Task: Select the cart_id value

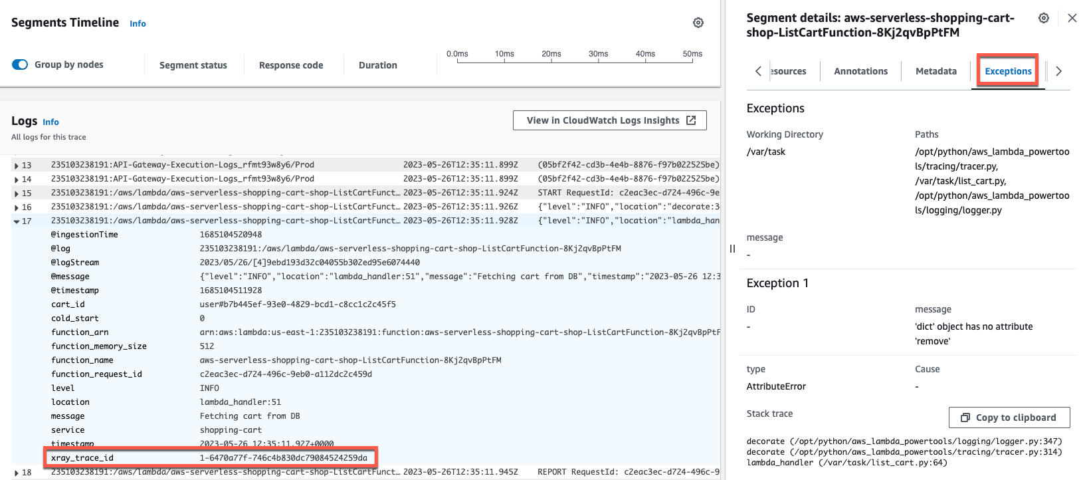Action: pos(298,304)
